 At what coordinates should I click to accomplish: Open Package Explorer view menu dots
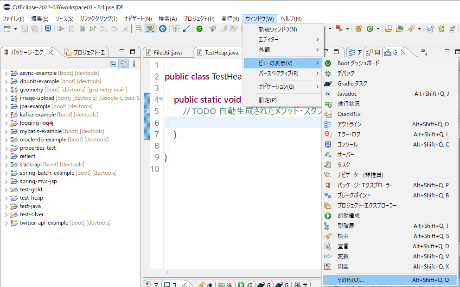point(134,64)
